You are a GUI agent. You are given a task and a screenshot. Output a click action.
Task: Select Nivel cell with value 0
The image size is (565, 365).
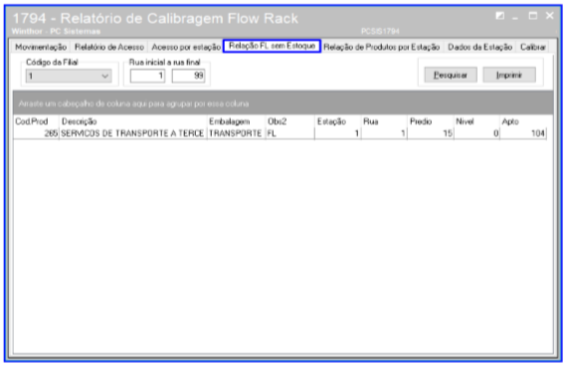[x=476, y=133]
